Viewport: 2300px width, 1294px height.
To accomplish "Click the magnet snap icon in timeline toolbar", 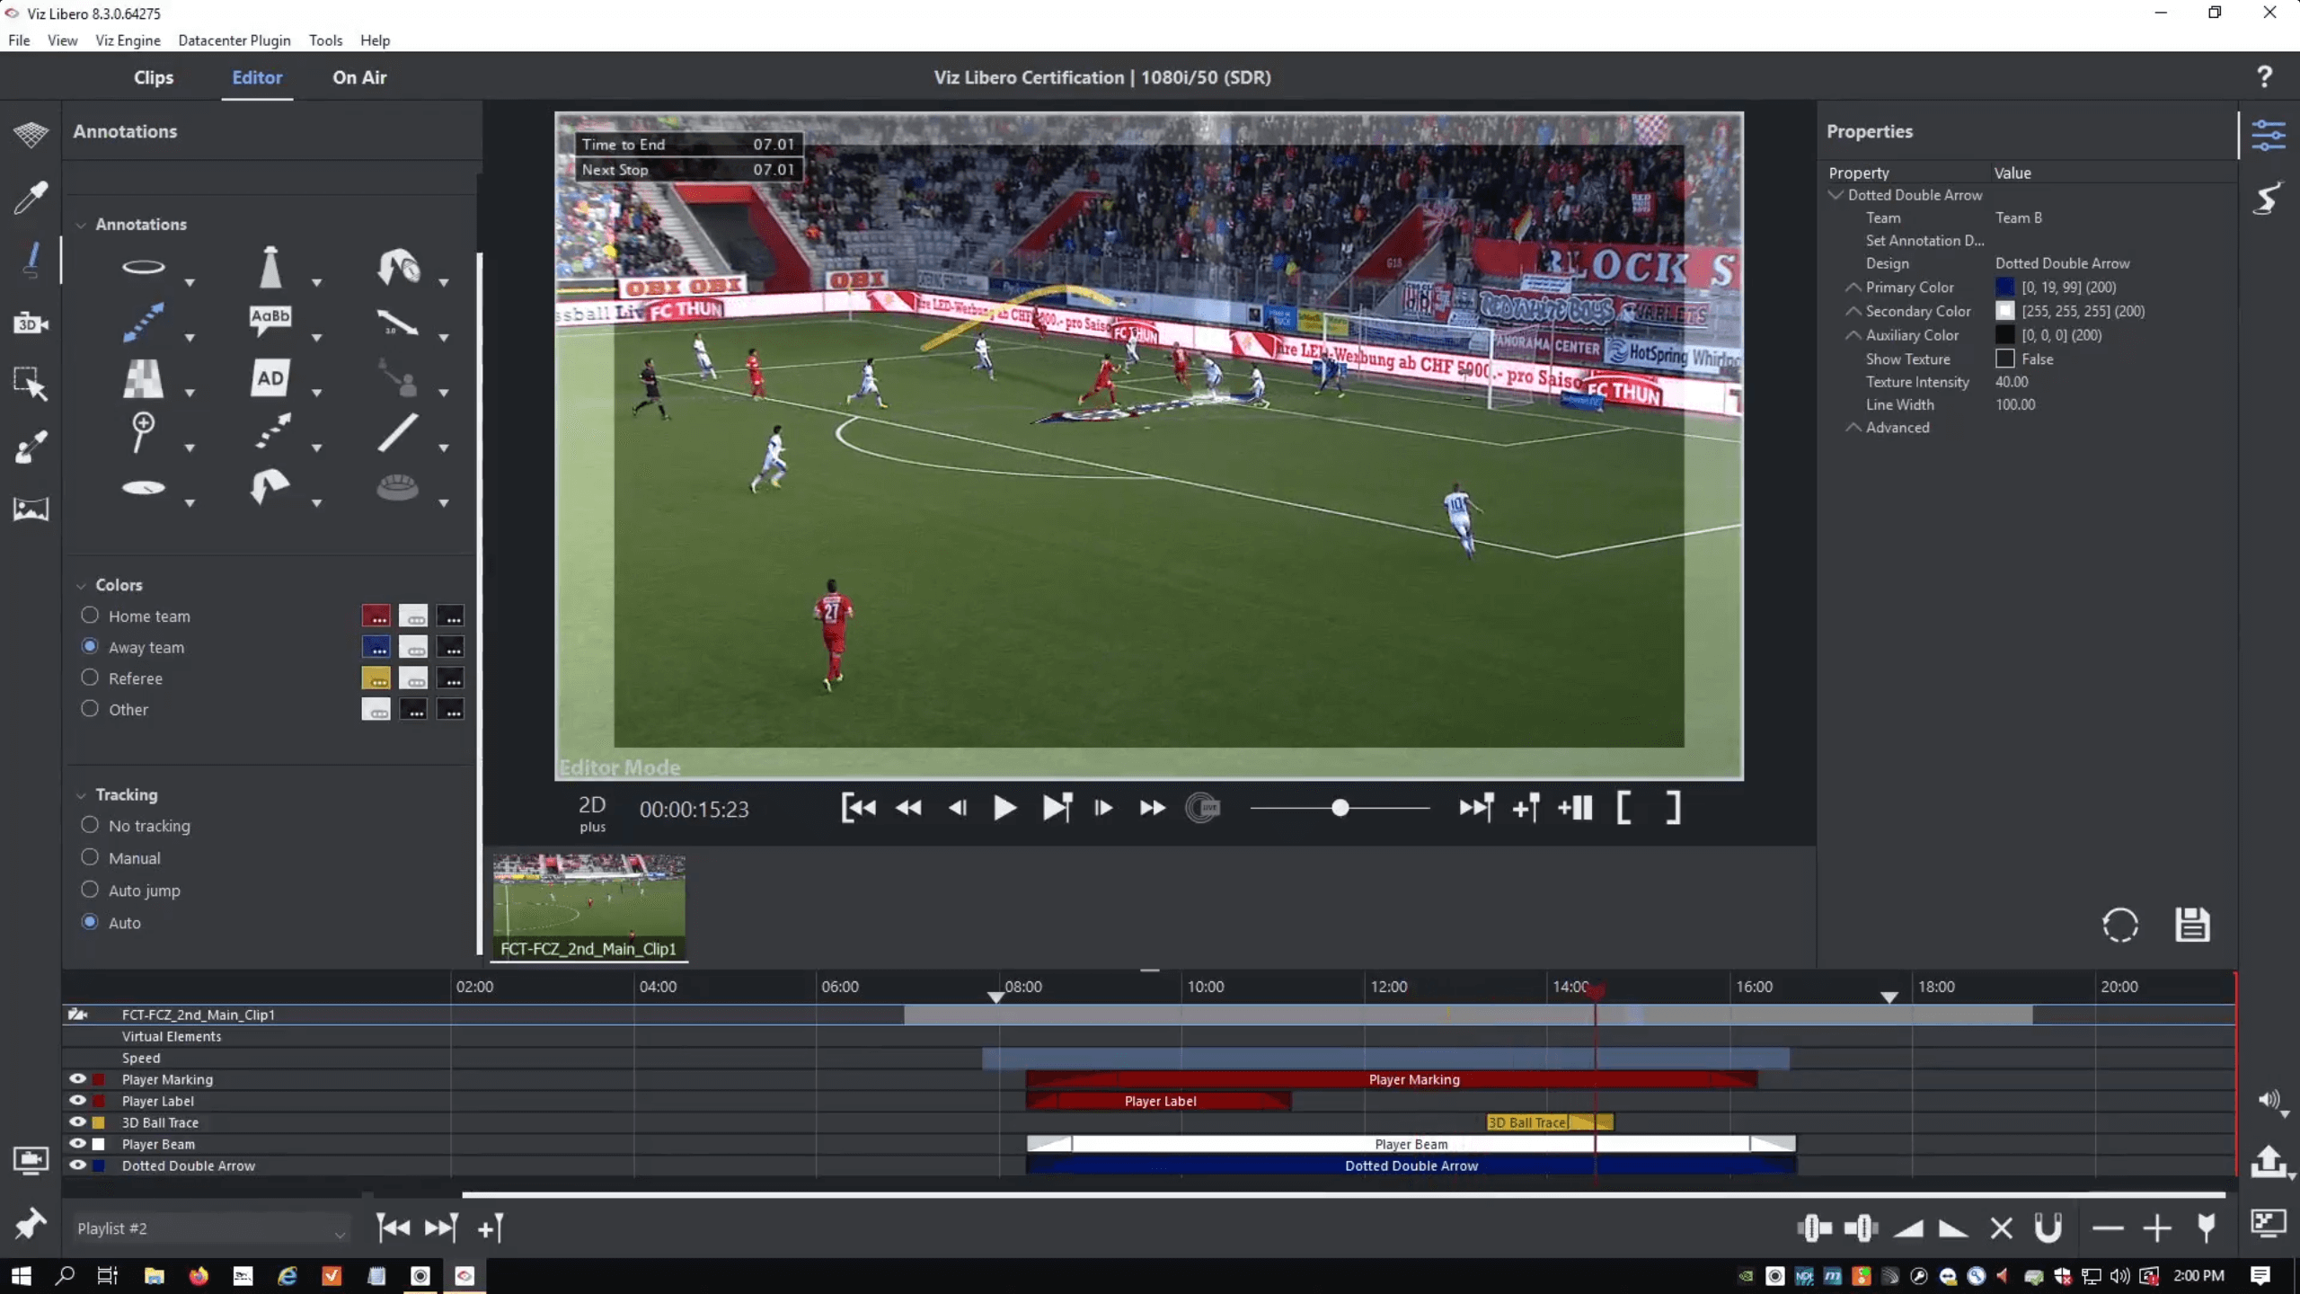I will (2048, 1228).
